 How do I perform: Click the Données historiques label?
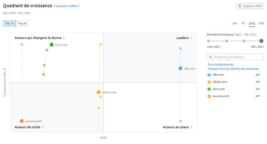coord(220,34)
